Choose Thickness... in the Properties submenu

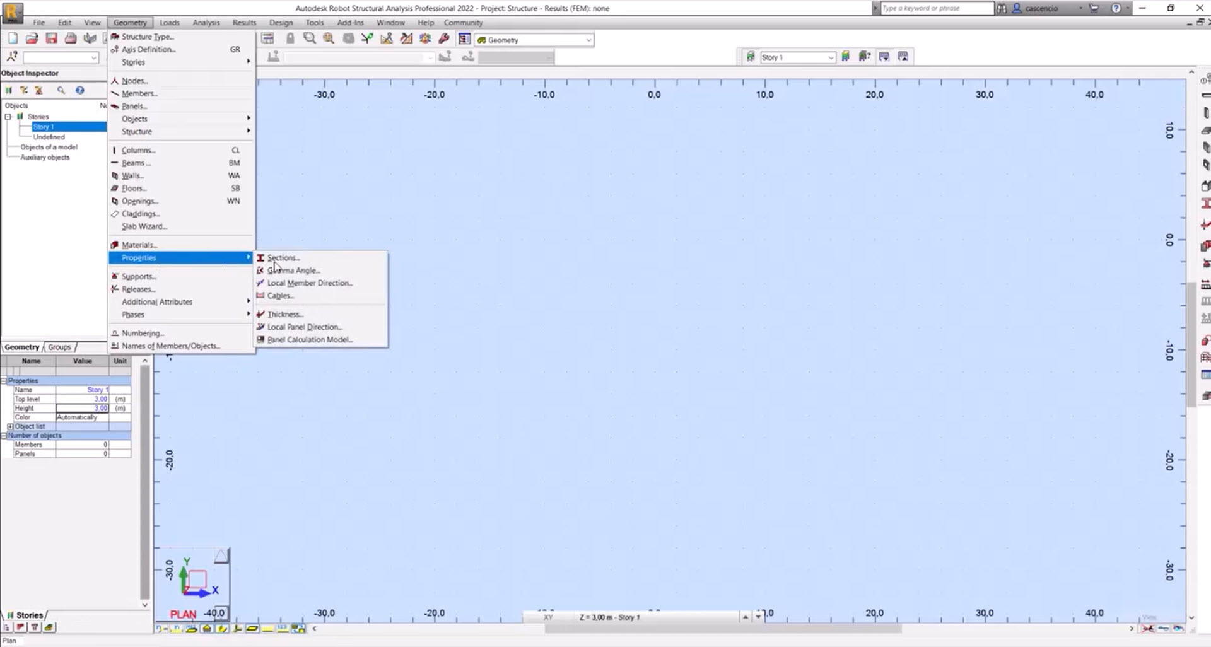(x=285, y=314)
